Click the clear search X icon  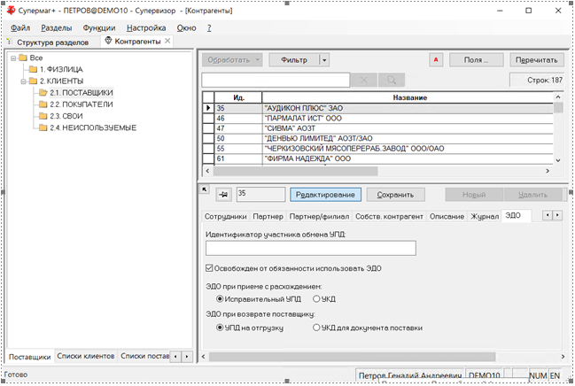coord(364,81)
